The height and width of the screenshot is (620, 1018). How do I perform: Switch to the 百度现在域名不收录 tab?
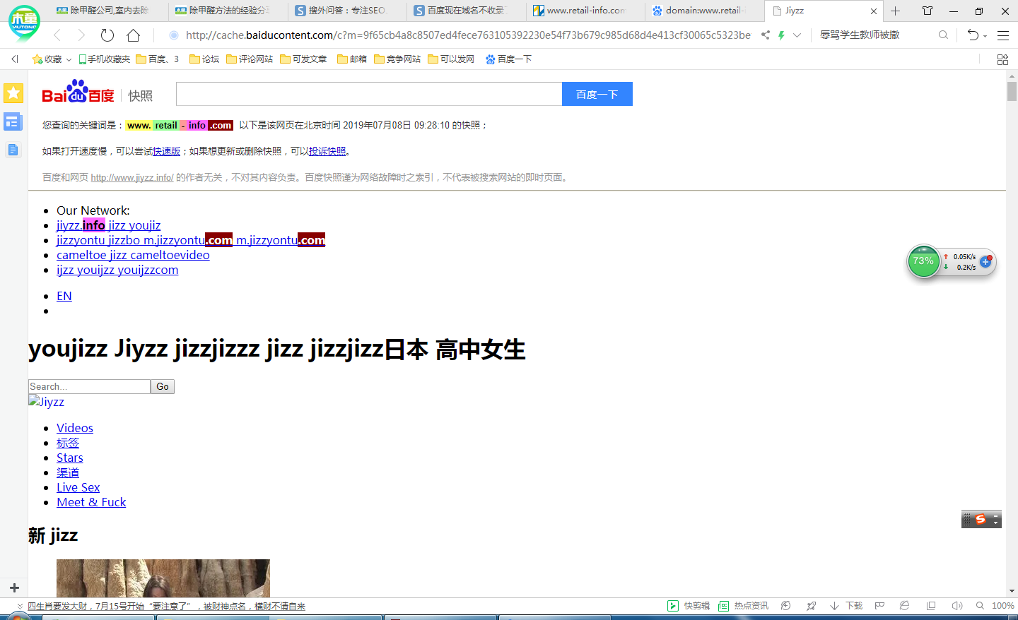coord(467,11)
